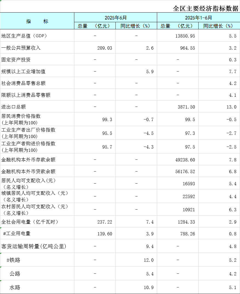The image size is (240, 294).
Task: Select the cell with value 209.03
Action: 105,48
